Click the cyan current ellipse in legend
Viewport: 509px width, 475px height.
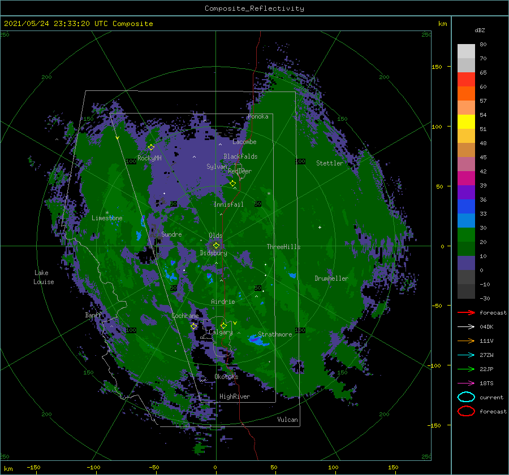(x=466, y=397)
